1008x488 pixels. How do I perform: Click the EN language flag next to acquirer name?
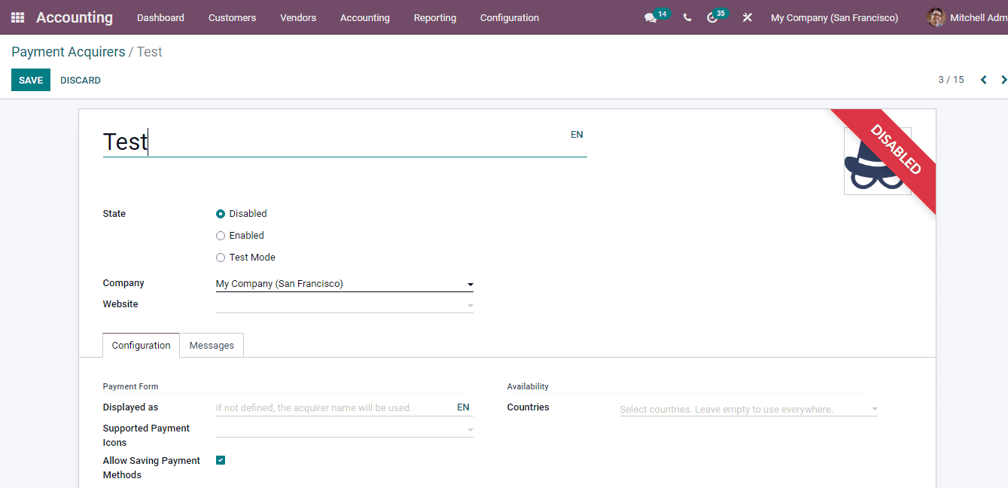click(577, 134)
